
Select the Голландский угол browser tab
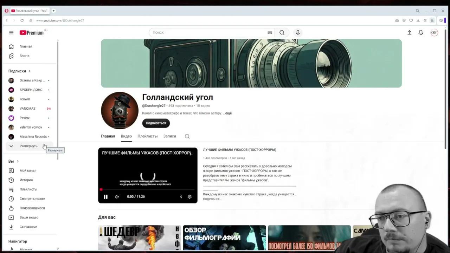(x=30, y=11)
